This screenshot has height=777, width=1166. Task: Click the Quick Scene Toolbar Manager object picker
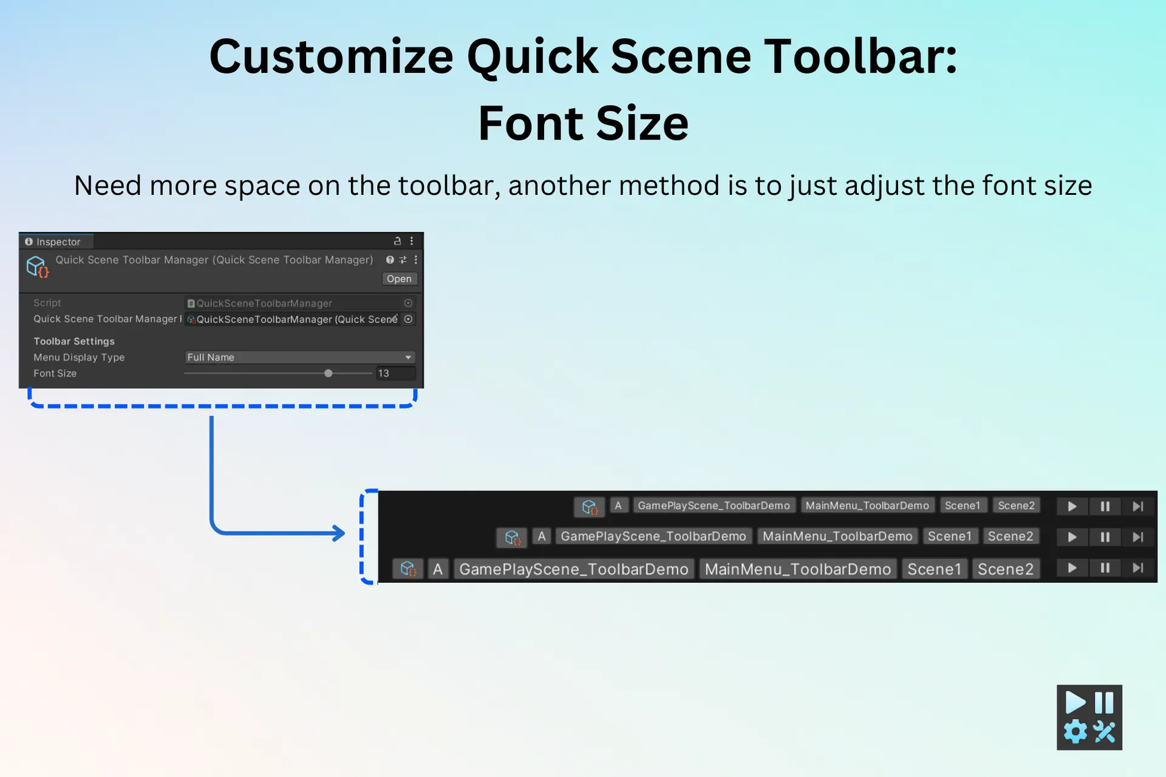click(x=408, y=319)
